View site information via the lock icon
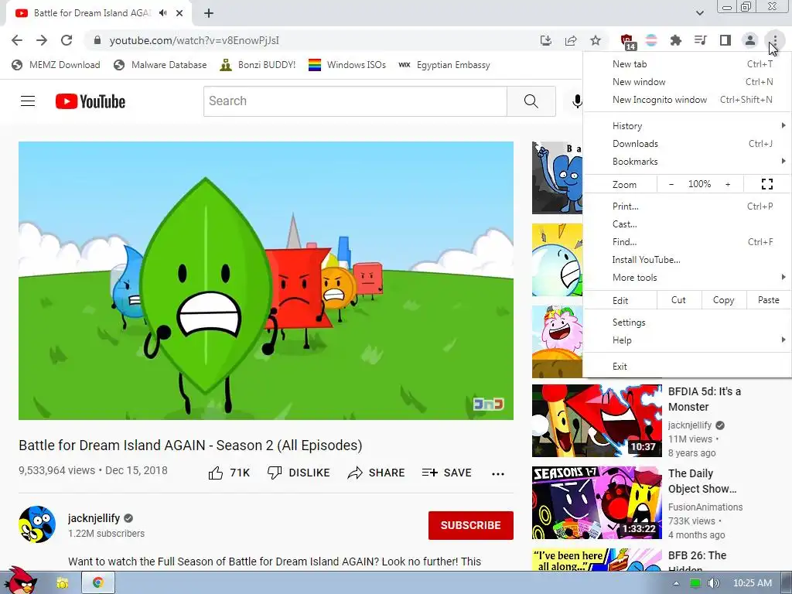 pos(97,40)
